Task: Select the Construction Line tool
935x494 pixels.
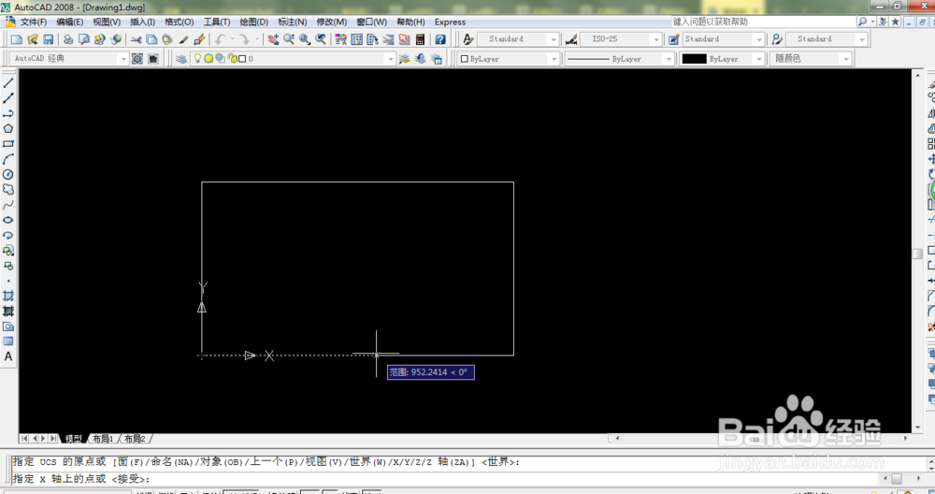Action: (x=8, y=98)
